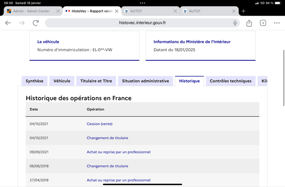
Task: Select the HistoVec - Rapport browser tab
Action: coord(92,11)
